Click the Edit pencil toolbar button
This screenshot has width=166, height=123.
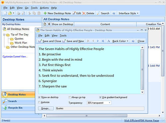(77, 13)
